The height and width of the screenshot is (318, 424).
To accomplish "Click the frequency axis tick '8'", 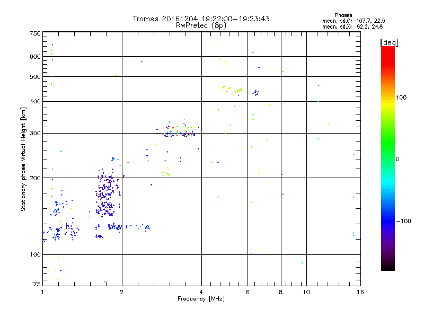I will [x=281, y=292].
